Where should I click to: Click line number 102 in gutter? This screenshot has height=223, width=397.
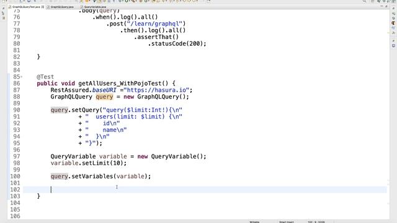click(15, 190)
